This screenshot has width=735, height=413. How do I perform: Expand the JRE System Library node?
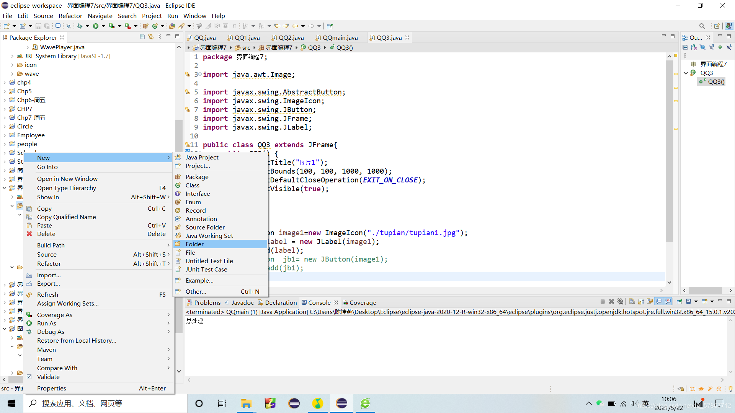click(12, 56)
